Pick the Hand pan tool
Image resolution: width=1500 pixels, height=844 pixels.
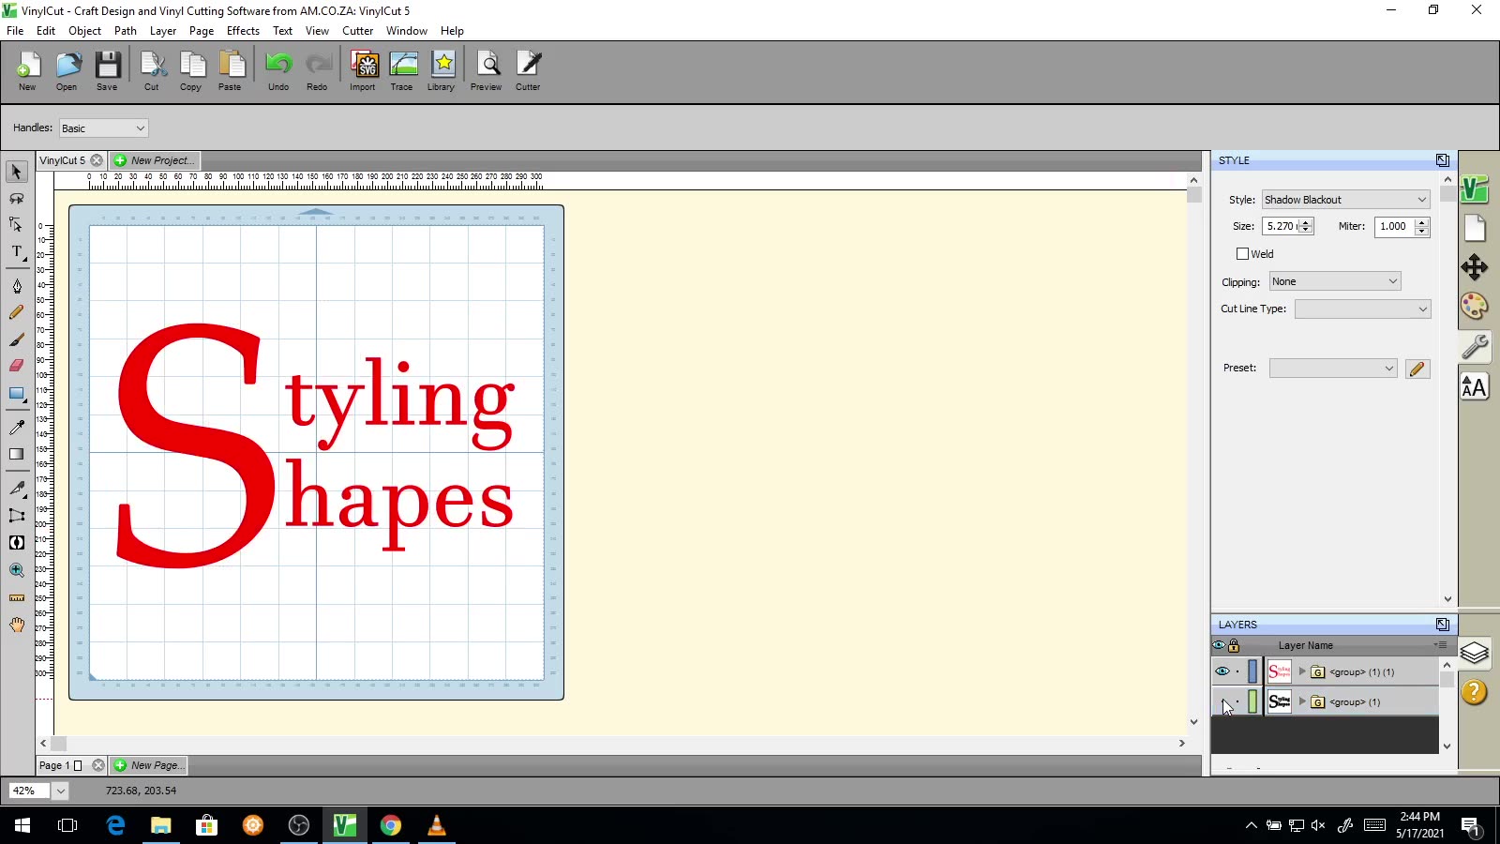(x=17, y=625)
